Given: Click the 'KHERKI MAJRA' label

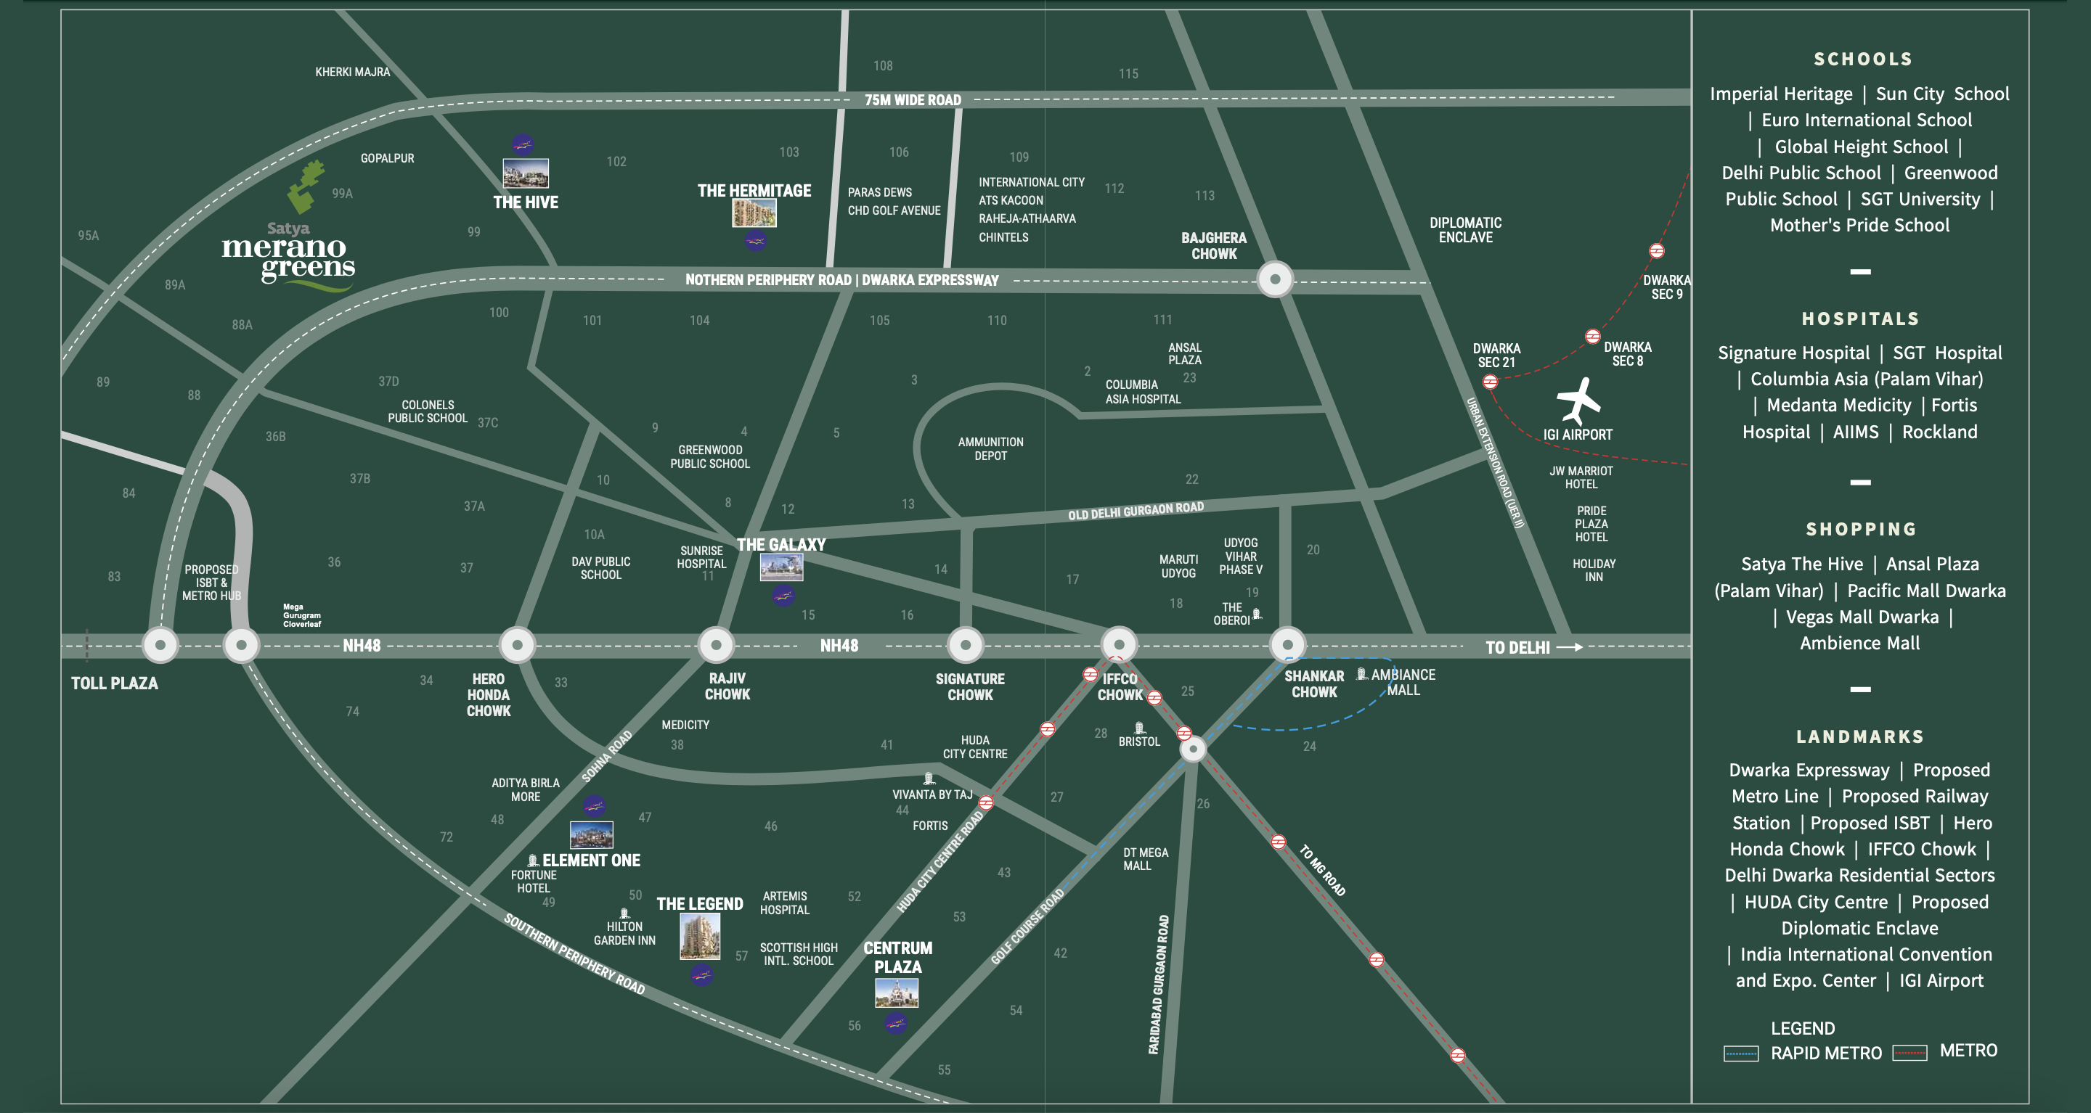Looking at the screenshot, I should (352, 73).
